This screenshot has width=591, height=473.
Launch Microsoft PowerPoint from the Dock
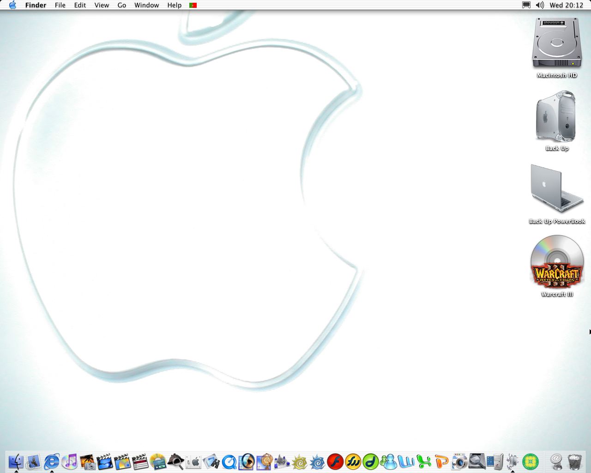coord(442,461)
